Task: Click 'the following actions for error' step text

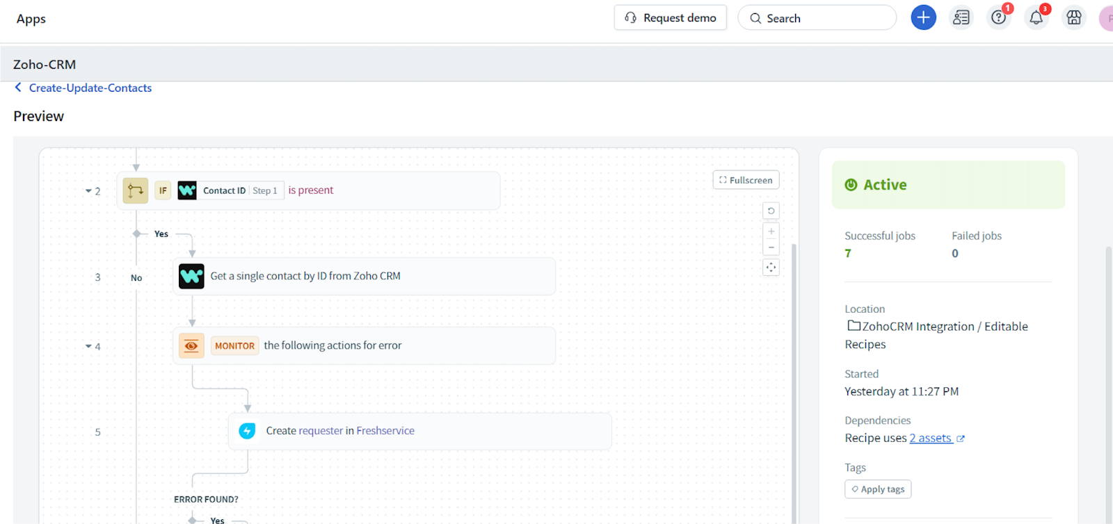Action: click(x=333, y=345)
